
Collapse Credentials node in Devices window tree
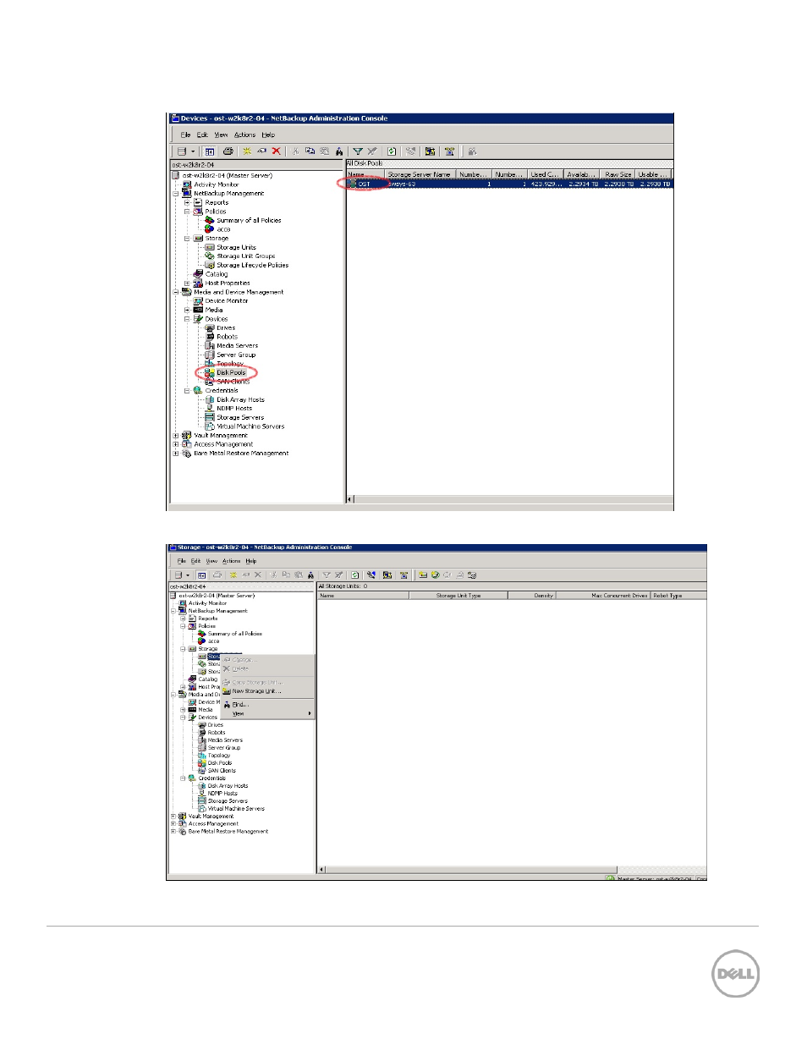[x=187, y=391]
